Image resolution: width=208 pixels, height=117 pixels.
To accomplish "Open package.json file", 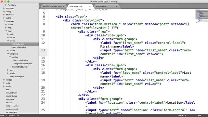I will point(11,112).
